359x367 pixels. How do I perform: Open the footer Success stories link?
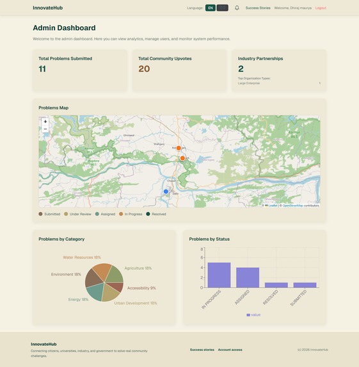pos(202,350)
